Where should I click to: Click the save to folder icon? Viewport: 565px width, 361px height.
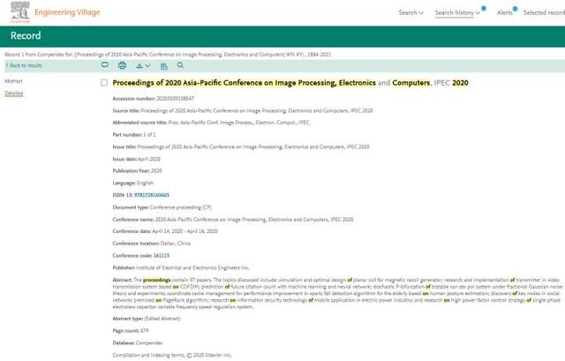point(164,66)
